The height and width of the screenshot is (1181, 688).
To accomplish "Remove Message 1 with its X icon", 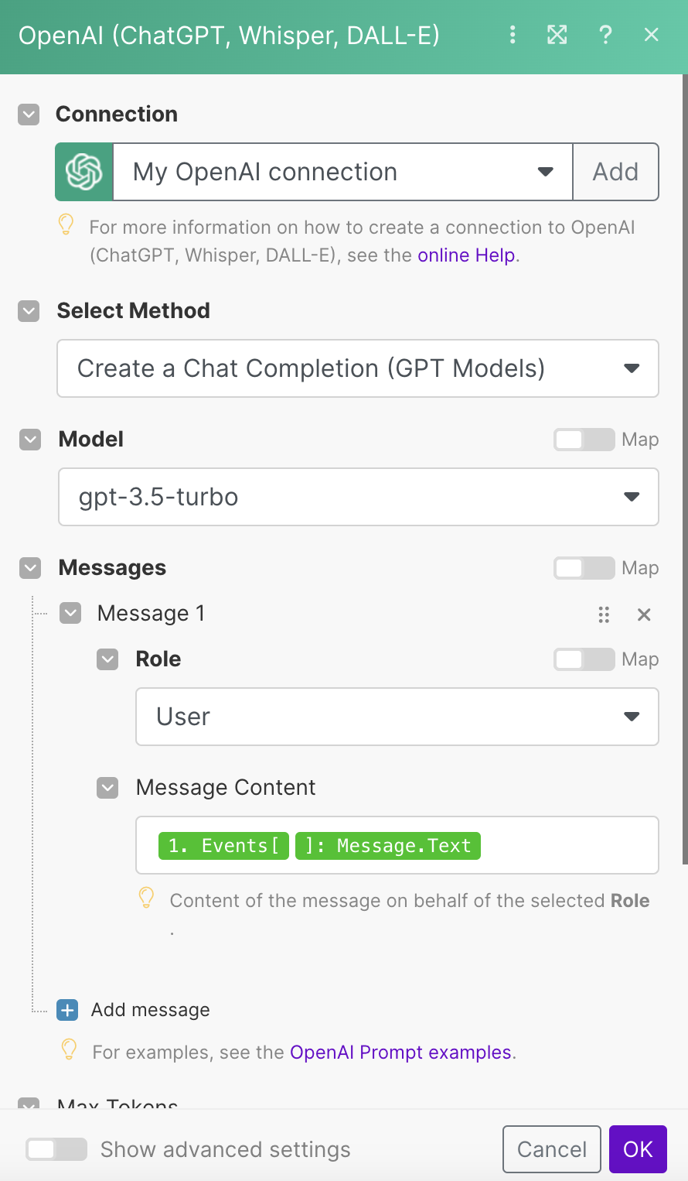I will (x=644, y=614).
